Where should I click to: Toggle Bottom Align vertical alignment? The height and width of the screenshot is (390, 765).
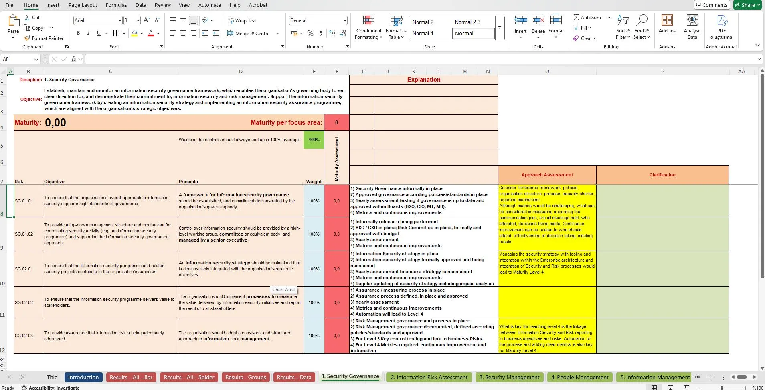coord(193,20)
